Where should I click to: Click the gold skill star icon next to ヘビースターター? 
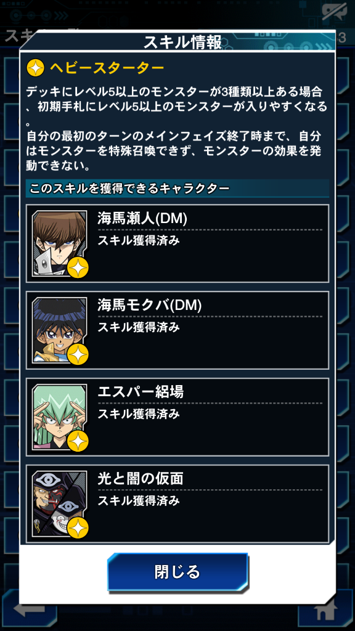pos(35,68)
